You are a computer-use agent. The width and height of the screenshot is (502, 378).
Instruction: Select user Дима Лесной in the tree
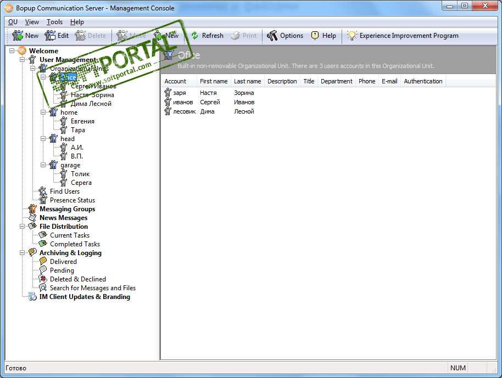pos(91,104)
